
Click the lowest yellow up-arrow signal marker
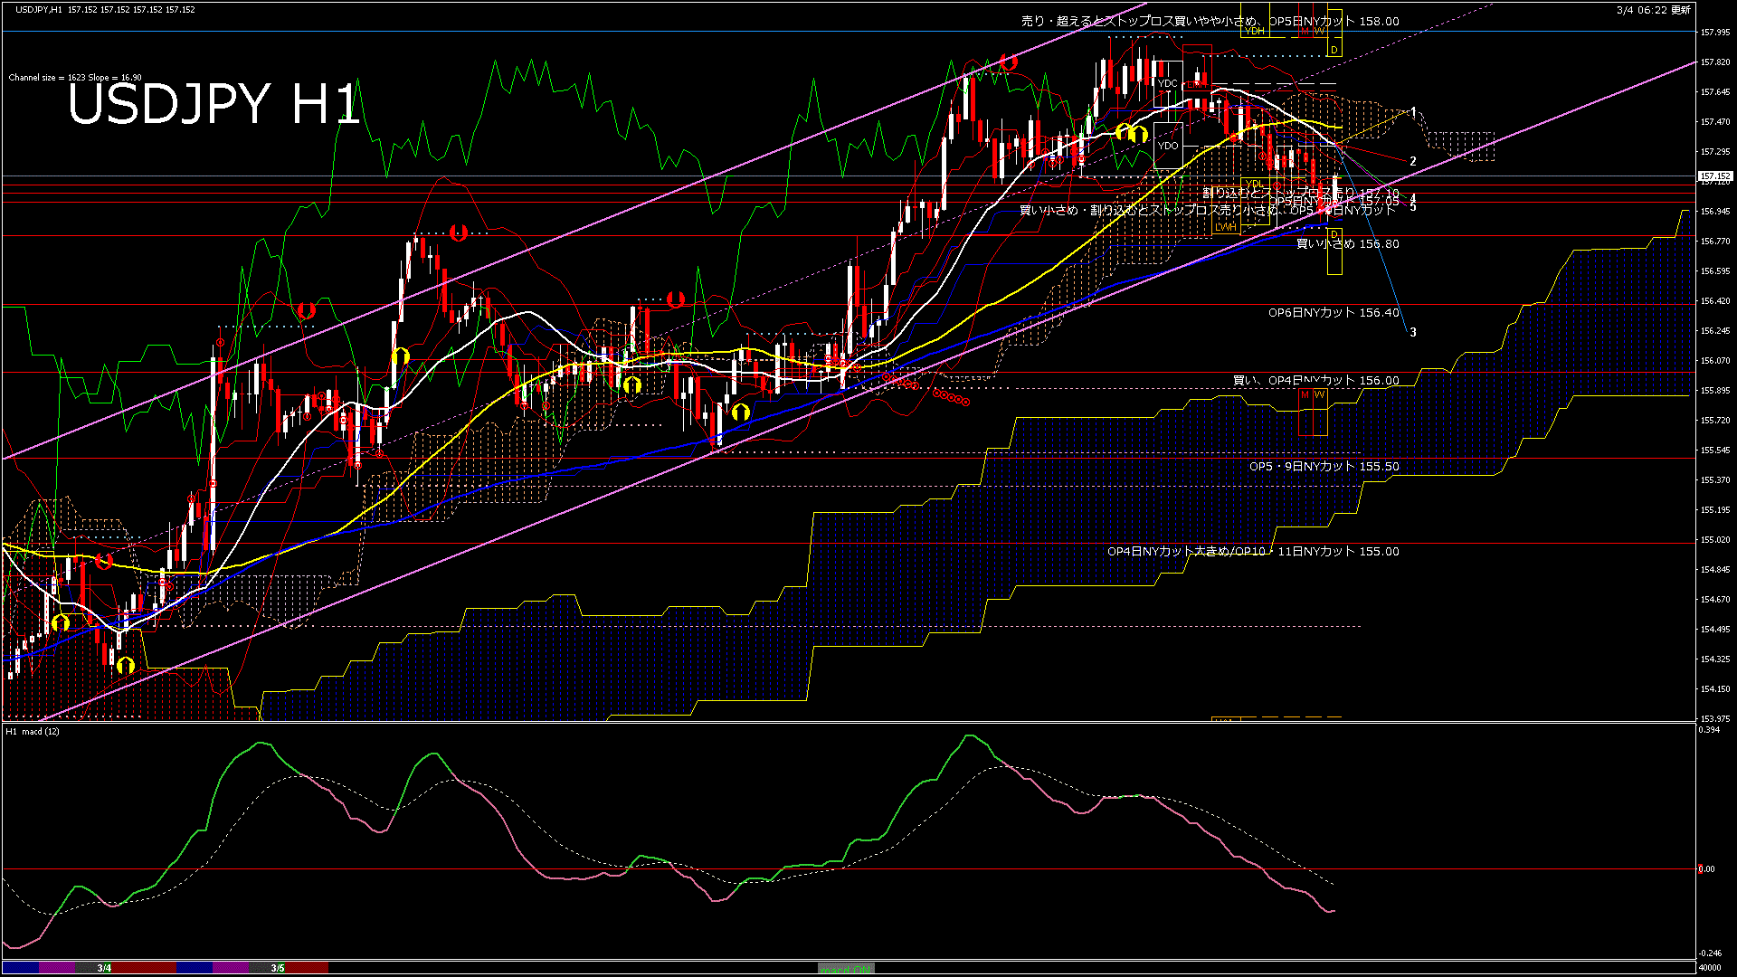tap(125, 667)
